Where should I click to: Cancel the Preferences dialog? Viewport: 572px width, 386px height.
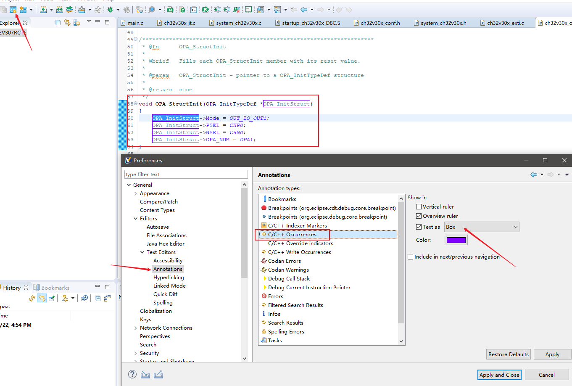point(546,375)
